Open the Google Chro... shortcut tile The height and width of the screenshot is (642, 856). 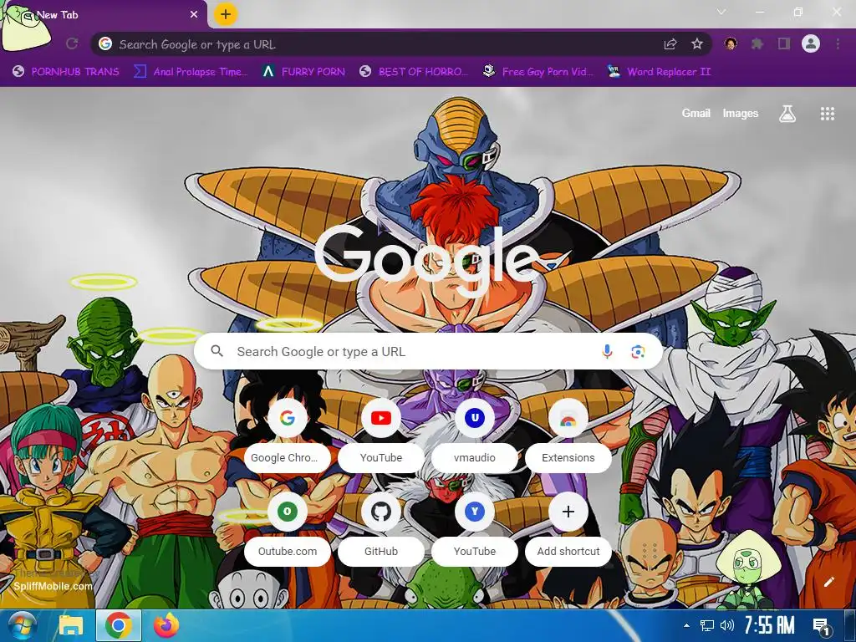(288, 436)
